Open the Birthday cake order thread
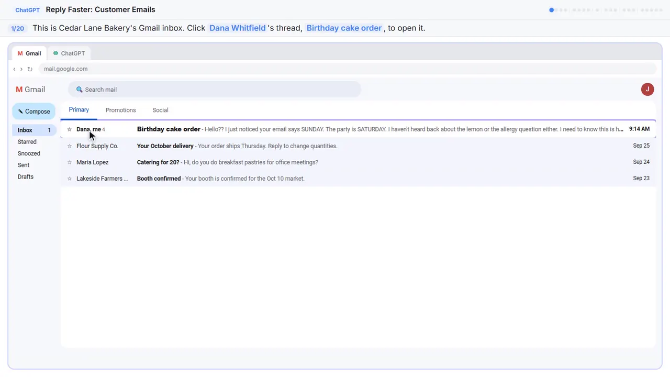This screenshot has width=670, height=377. [x=358, y=129]
